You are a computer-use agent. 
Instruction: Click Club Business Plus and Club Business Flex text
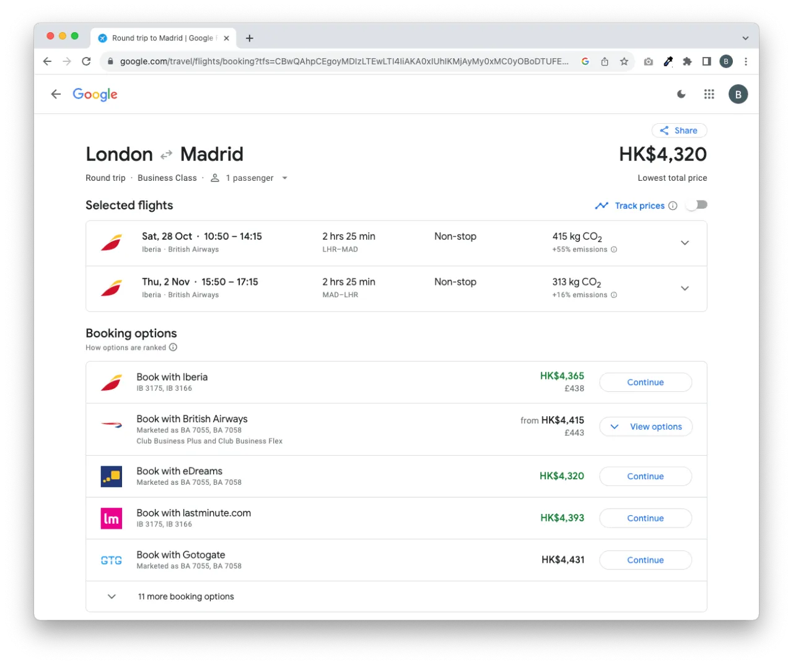pos(209,441)
